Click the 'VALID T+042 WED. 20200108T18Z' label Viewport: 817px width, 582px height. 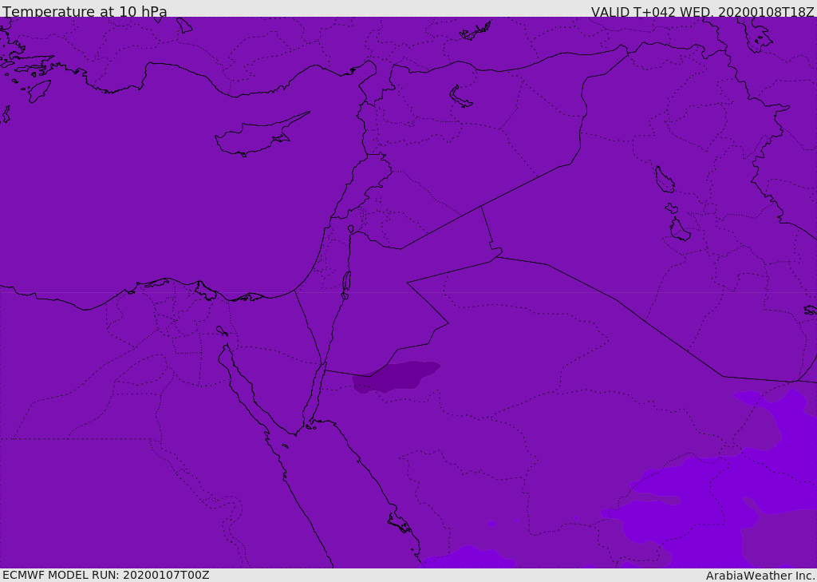(x=702, y=11)
